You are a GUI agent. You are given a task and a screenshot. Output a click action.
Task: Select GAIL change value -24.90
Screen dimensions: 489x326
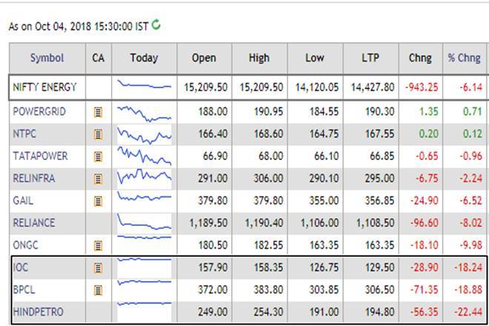click(424, 201)
